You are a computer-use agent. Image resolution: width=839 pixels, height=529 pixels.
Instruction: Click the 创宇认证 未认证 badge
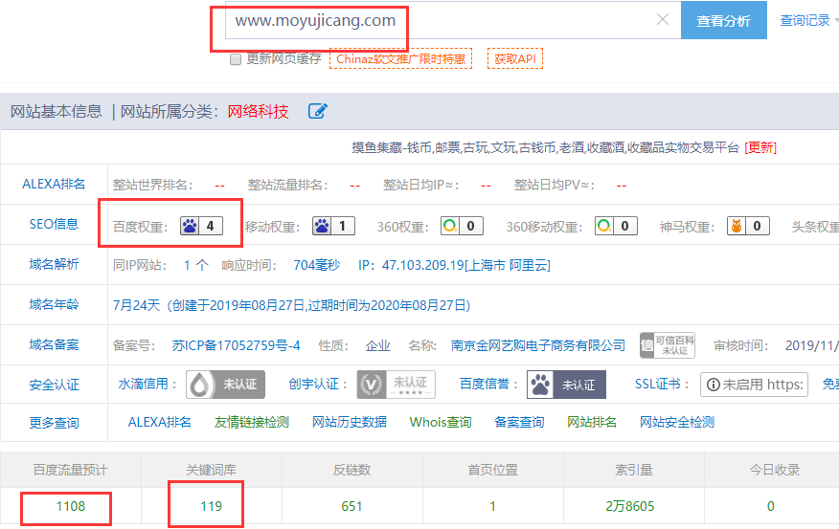396,385
